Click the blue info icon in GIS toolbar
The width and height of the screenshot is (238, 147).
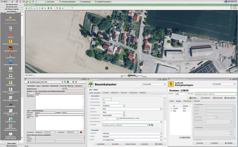pyautogui.click(x=48, y=8)
